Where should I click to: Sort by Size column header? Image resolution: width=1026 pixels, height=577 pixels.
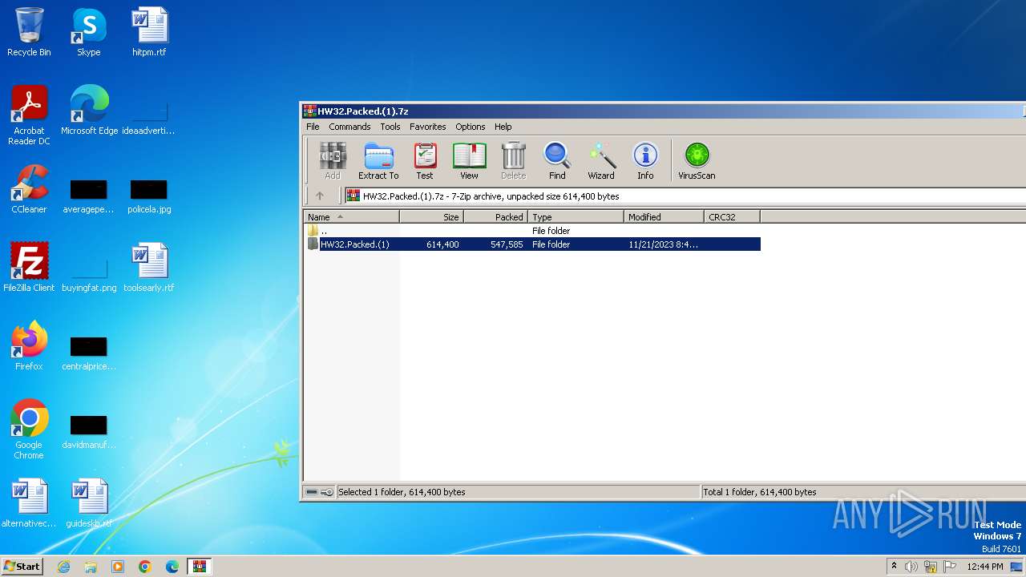point(431,217)
